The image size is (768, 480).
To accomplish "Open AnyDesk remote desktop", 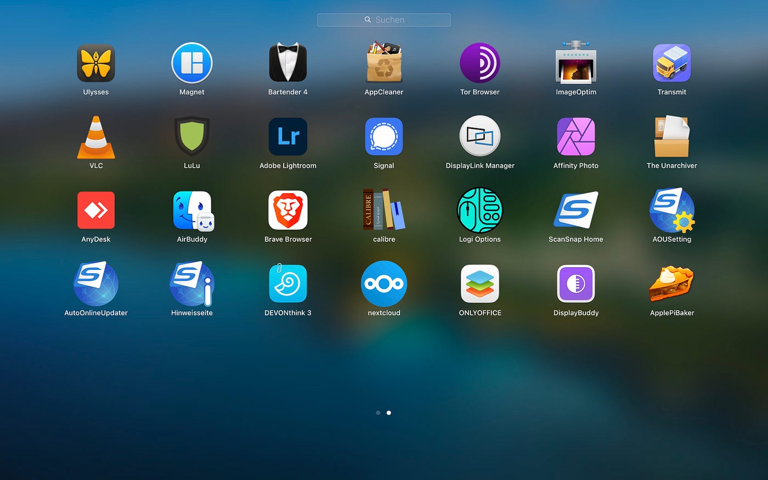I will pyautogui.click(x=96, y=210).
